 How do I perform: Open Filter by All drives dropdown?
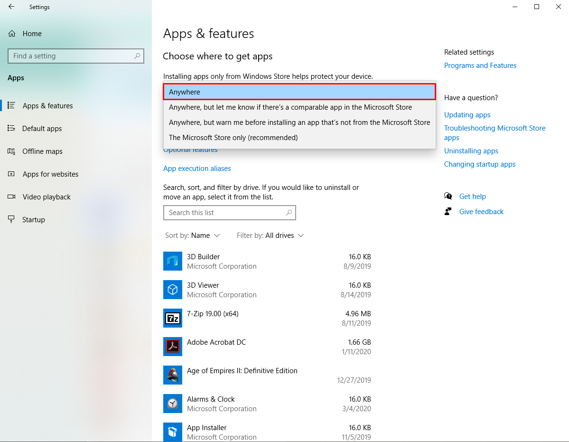271,235
